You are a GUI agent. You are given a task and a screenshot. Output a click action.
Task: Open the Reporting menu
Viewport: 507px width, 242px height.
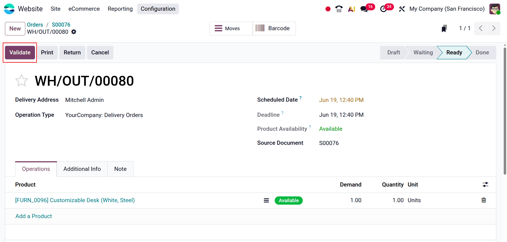(120, 9)
